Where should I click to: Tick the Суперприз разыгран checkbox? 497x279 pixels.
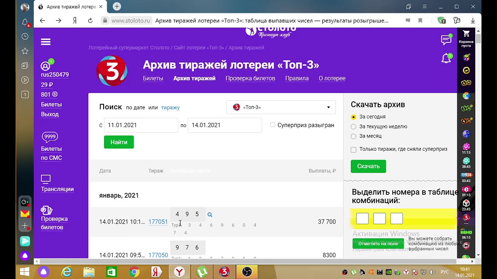click(273, 125)
